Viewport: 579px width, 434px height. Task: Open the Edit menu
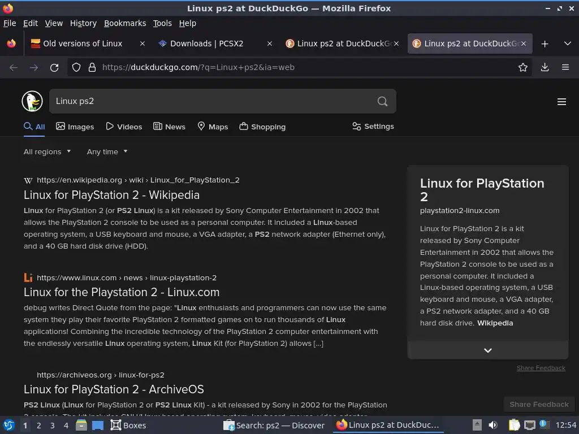31,23
